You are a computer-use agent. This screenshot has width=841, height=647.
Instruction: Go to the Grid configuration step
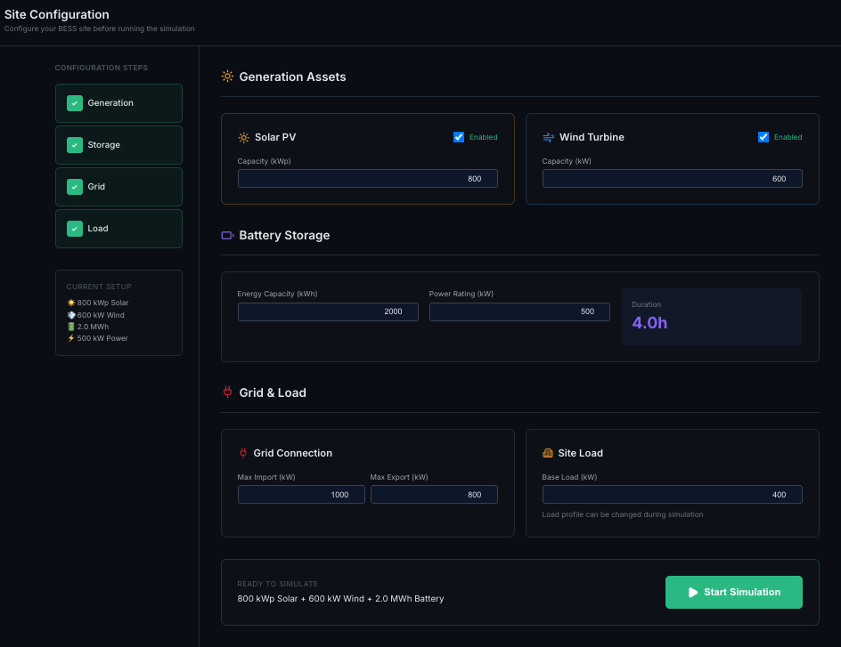(118, 187)
